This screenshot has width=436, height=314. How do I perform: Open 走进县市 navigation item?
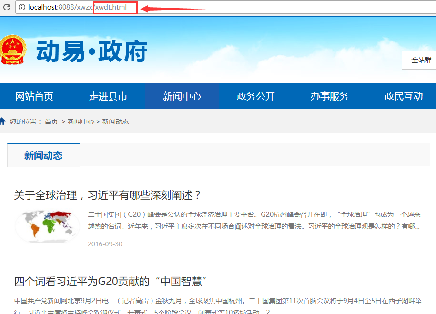[108, 96]
